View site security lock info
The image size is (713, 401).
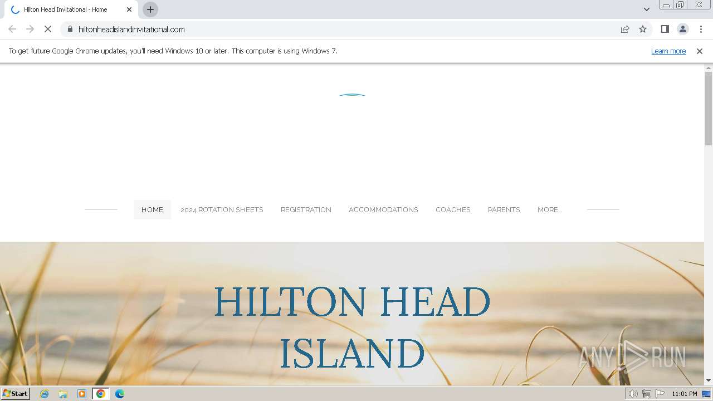pos(70,29)
